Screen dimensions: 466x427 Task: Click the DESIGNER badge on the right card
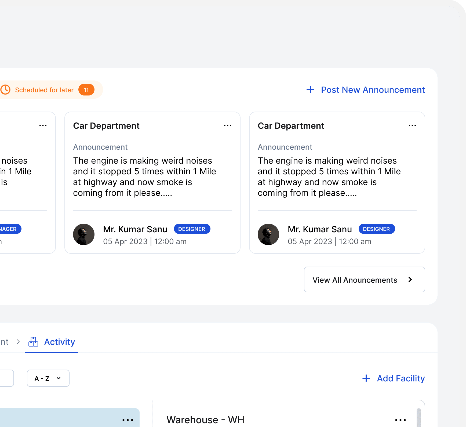pos(376,229)
